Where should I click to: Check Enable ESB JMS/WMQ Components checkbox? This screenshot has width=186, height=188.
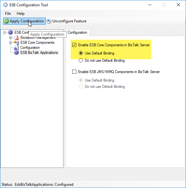click(74, 72)
